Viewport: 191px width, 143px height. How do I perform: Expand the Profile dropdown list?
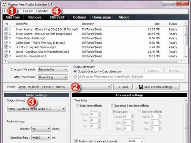pos(65,87)
